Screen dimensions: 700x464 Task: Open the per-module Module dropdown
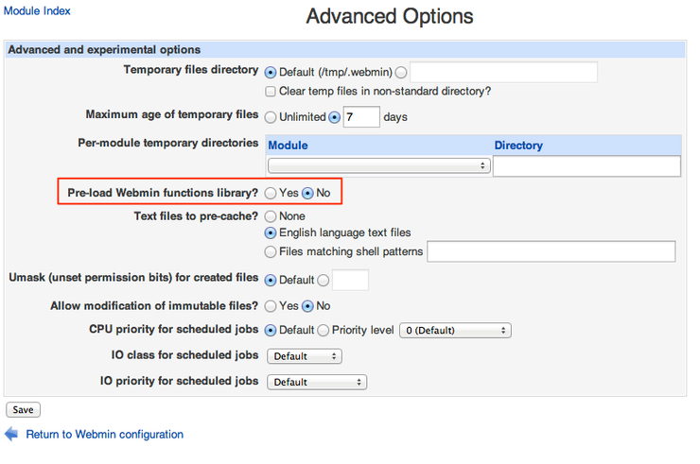coord(379,165)
